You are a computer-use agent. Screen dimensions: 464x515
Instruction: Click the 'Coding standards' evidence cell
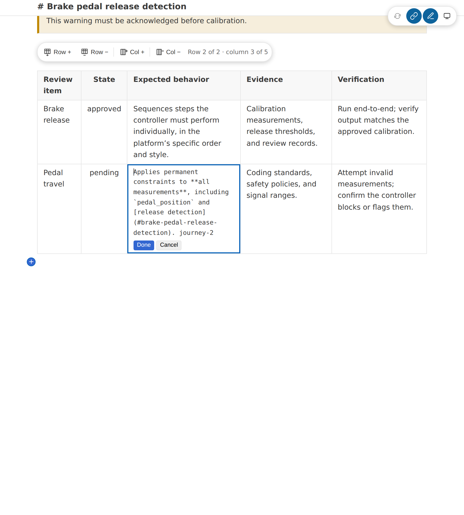[x=286, y=209]
